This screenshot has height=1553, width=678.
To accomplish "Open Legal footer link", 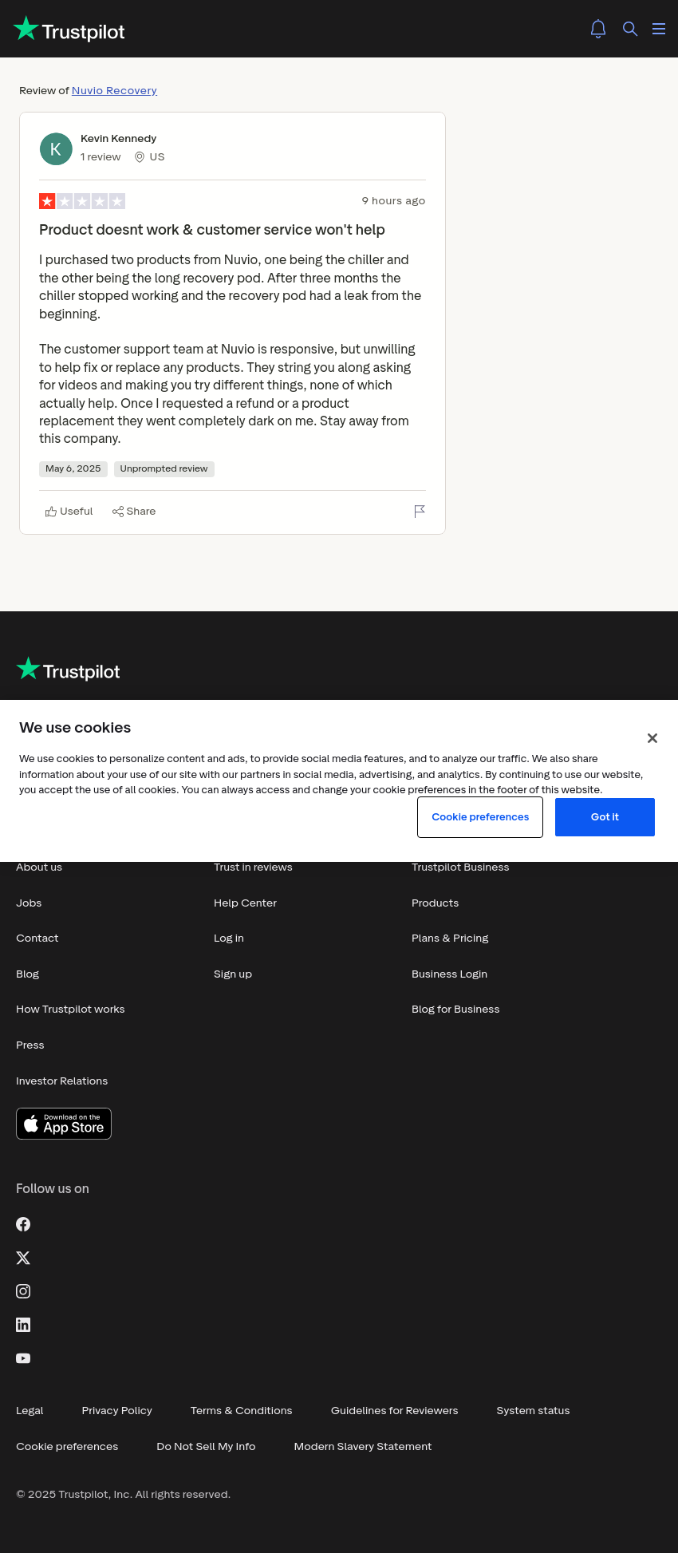I will coord(30,1411).
